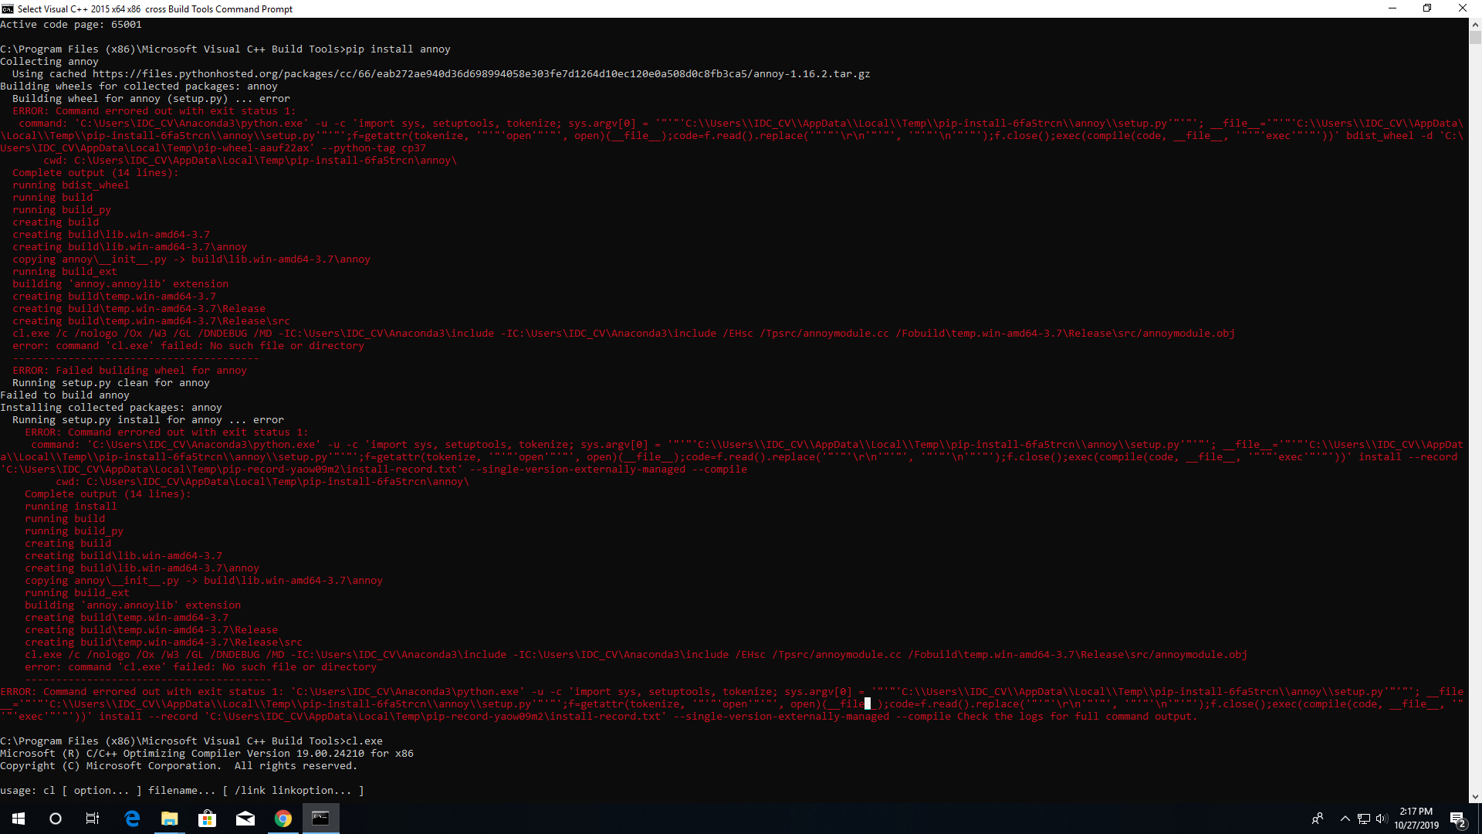Open Action Center showing 2 notifications
Image resolution: width=1482 pixels, height=834 pixels.
(1459, 818)
